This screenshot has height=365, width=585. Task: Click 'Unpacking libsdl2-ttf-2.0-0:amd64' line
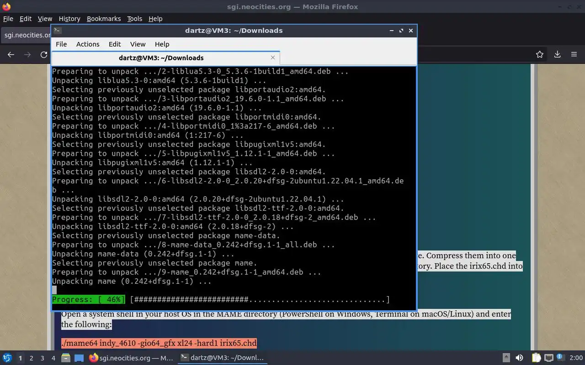[173, 226]
